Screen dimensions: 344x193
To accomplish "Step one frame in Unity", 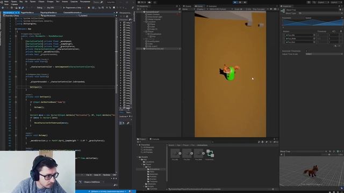I will click(245, 2).
